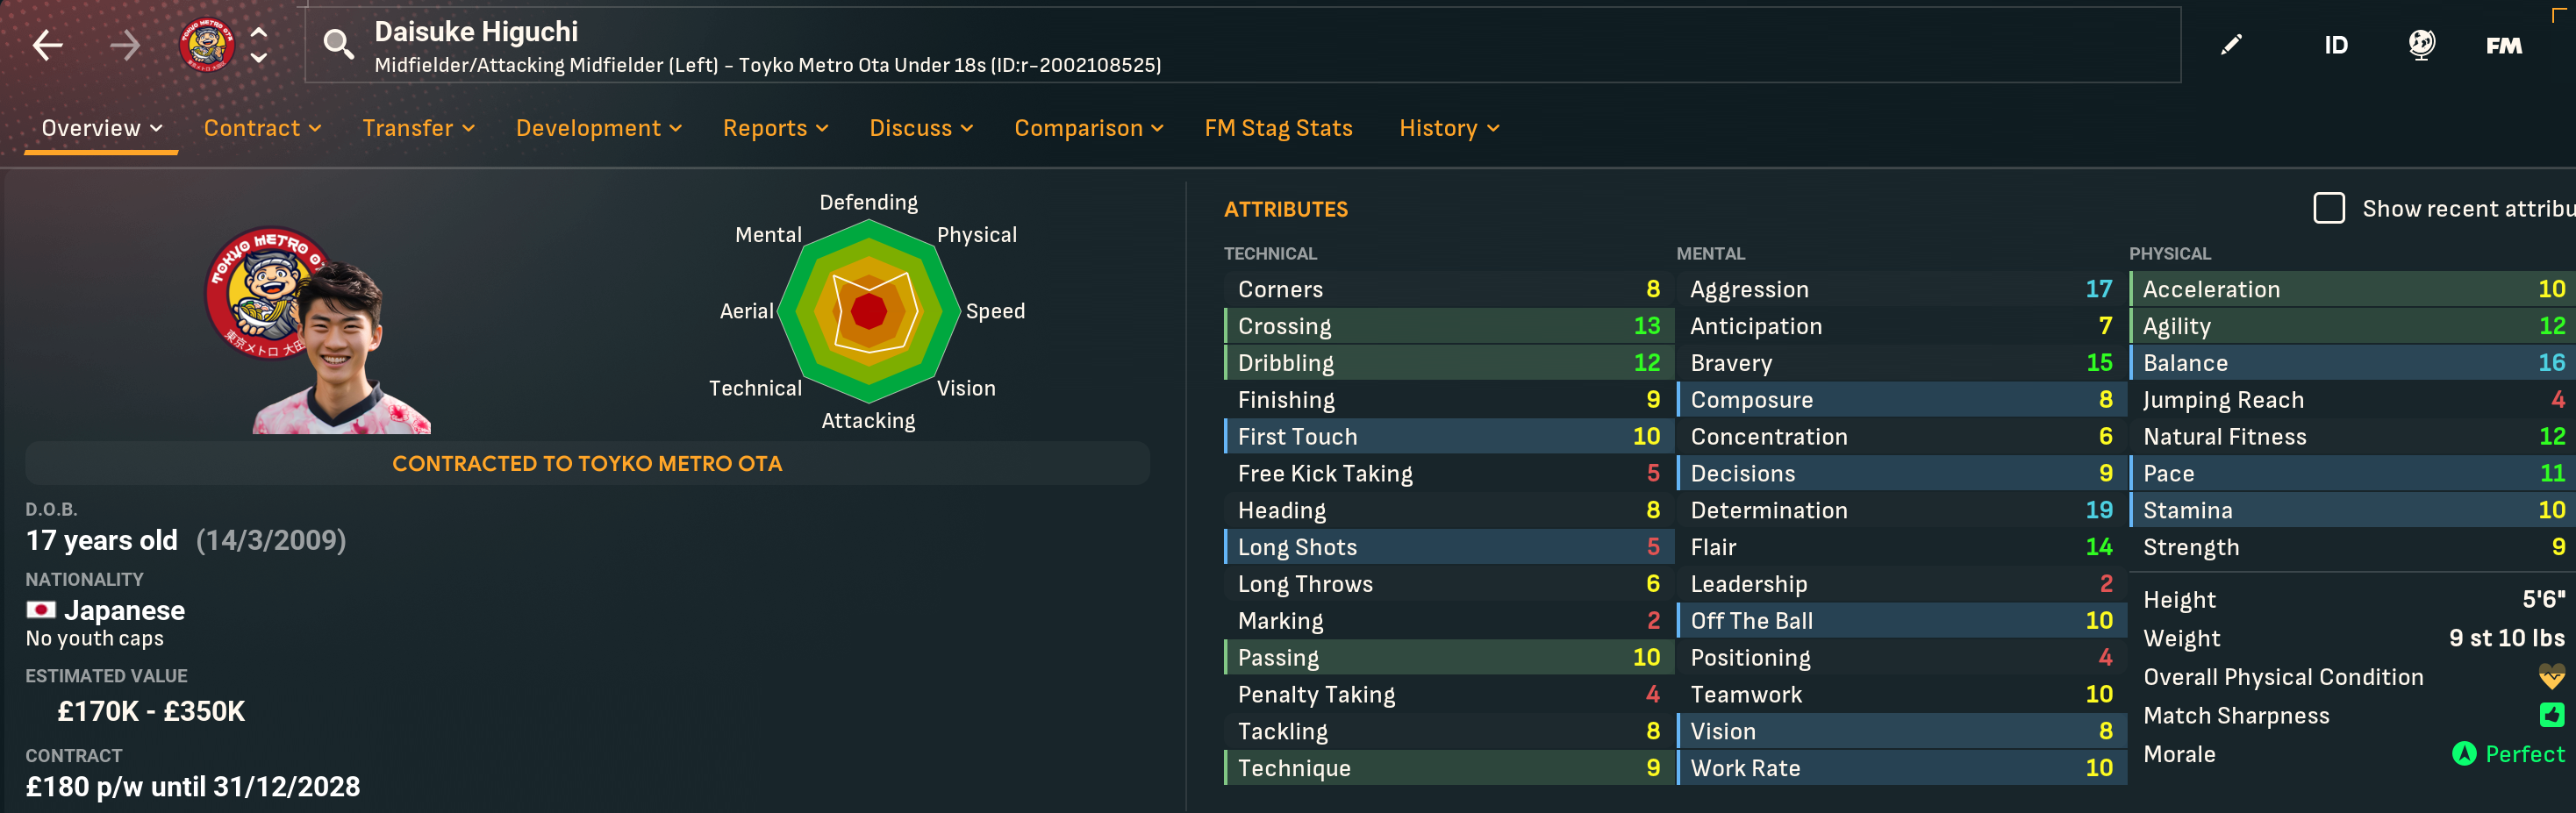Step to previous player with up chevron
Image resolution: width=2576 pixels, height=813 pixels.
(x=259, y=31)
